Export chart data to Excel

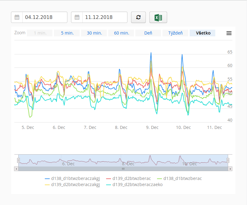pyautogui.click(x=158, y=17)
